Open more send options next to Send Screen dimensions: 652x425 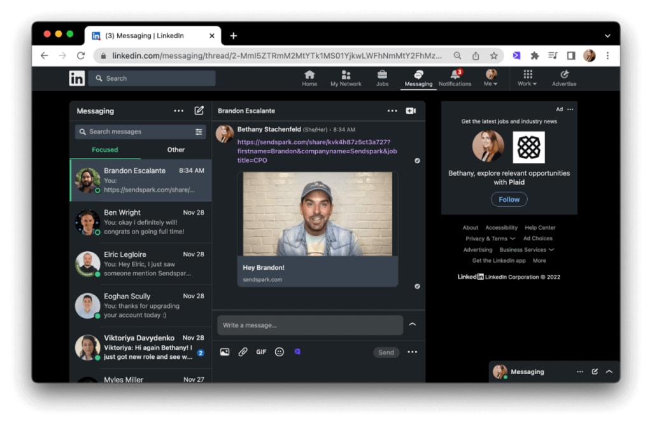coord(412,352)
